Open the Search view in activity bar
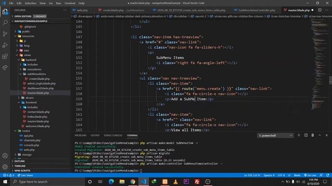The height and width of the screenshot is (186, 332). click(5, 23)
